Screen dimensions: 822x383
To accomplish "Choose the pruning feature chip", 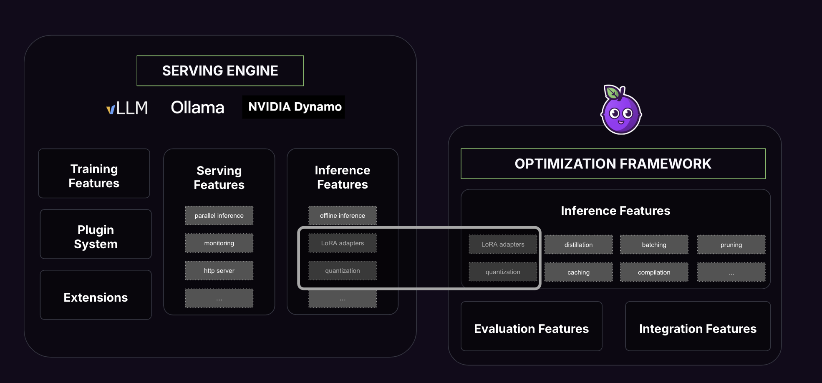I will [x=731, y=245].
